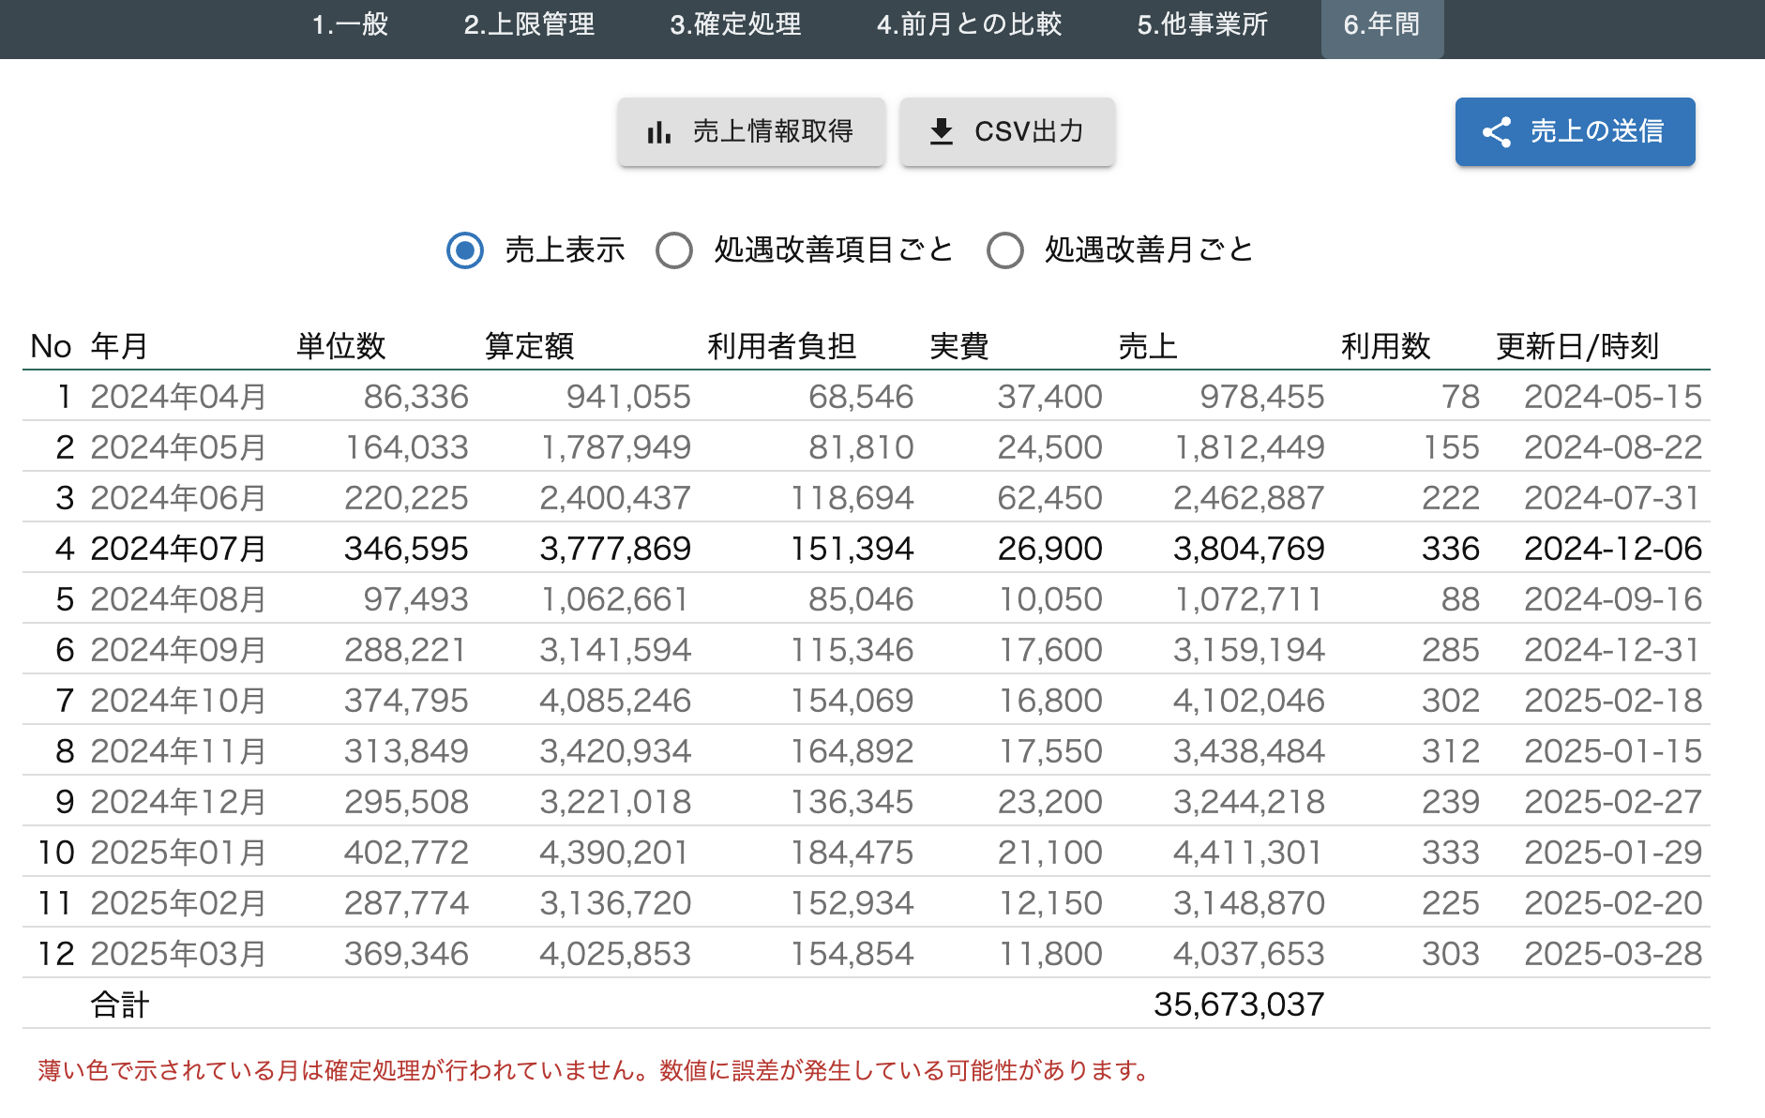Click the 実費 column header

(x=958, y=346)
